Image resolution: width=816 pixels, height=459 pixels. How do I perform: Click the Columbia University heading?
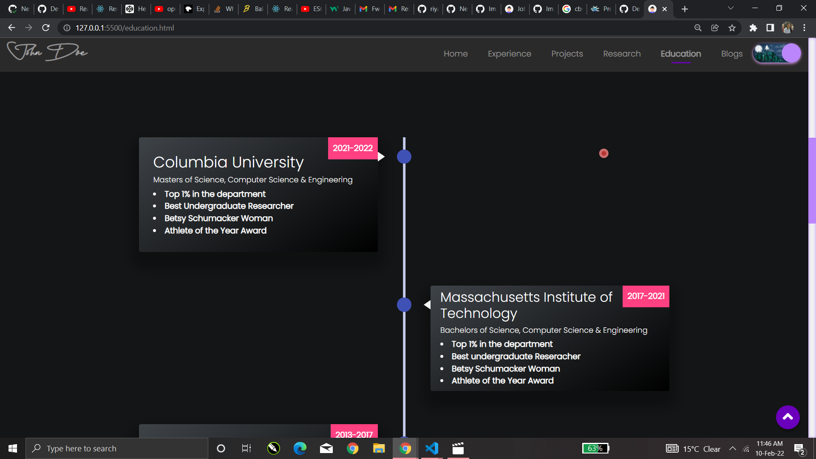(229, 162)
